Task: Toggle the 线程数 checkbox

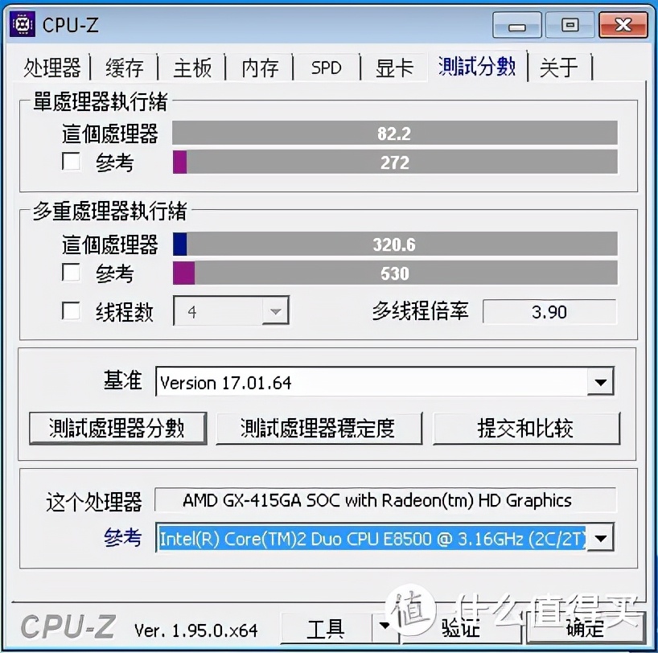Action: tap(71, 311)
